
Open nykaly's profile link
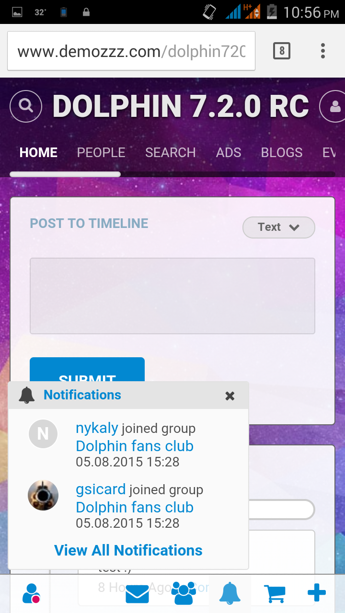(x=97, y=428)
